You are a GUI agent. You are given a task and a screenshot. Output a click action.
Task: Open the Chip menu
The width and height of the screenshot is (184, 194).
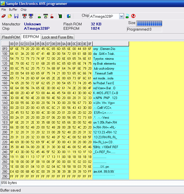tap(24, 10)
